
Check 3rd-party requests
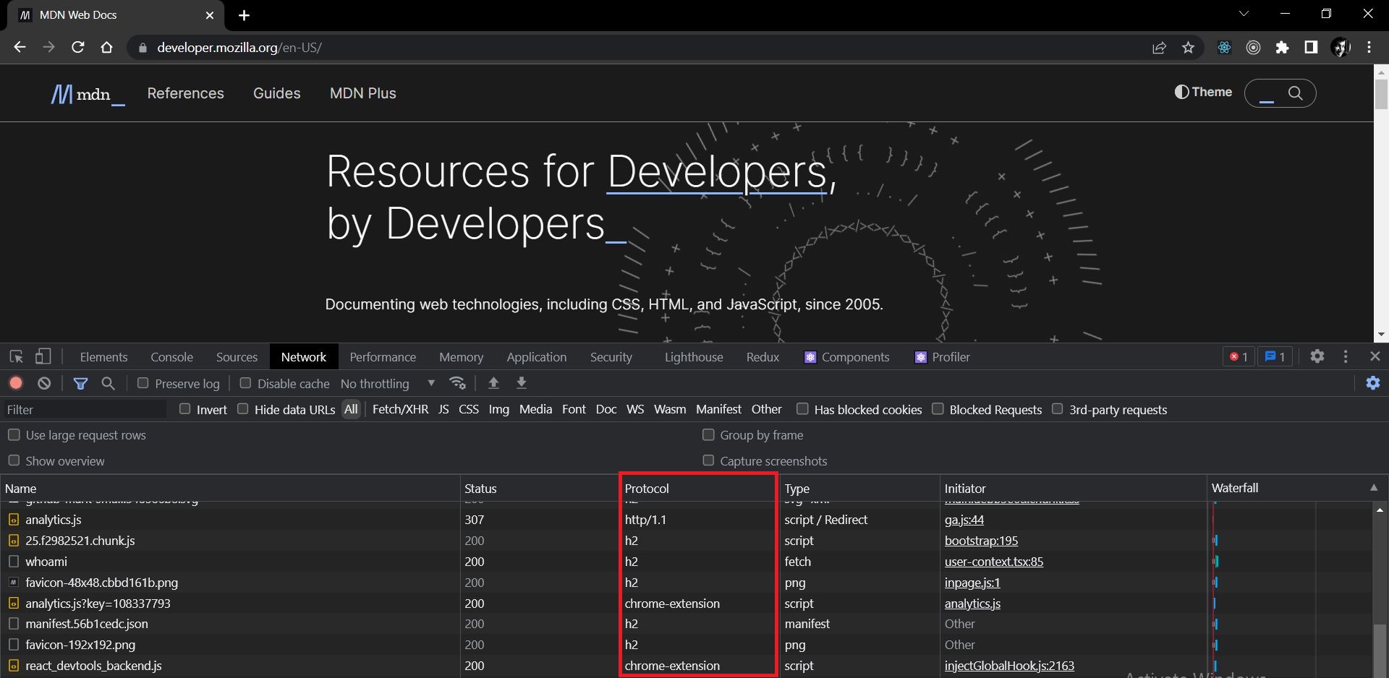[x=1058, y=409]
